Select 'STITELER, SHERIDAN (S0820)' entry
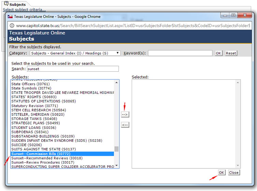The height and width of the screenshot is (191, 257). [x=62, y=114]
